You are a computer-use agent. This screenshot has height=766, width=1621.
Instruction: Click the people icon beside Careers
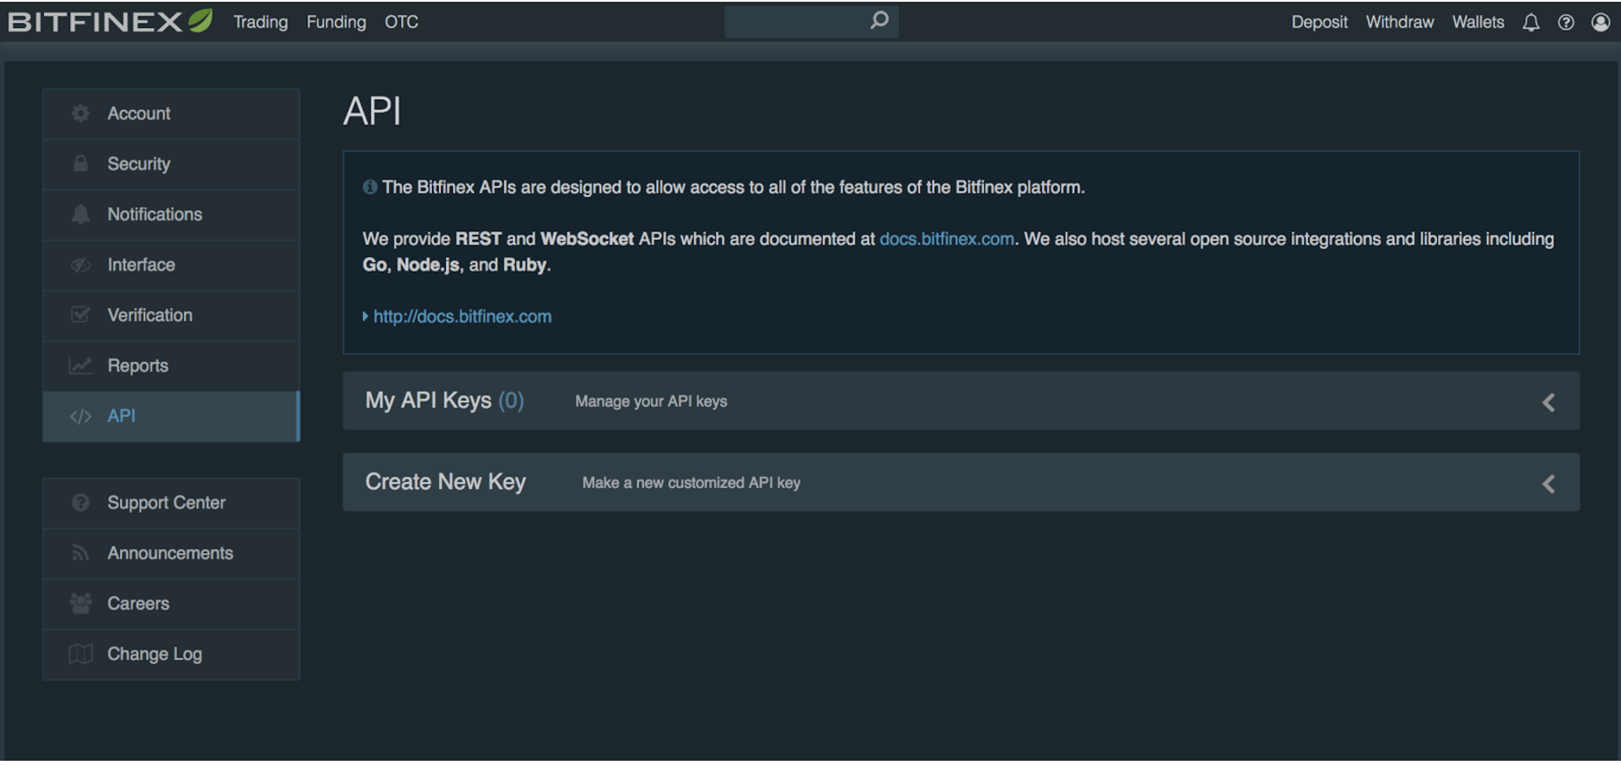click(81, 603)
